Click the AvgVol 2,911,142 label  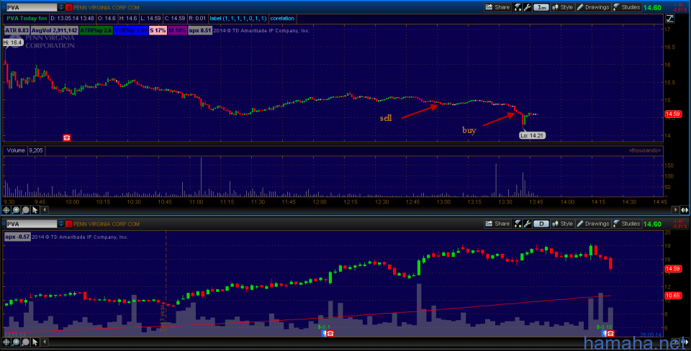(x=54, y=30)
